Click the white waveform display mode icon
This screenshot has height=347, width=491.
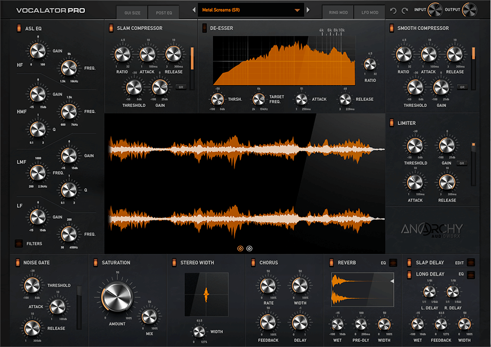coord(249,249)
